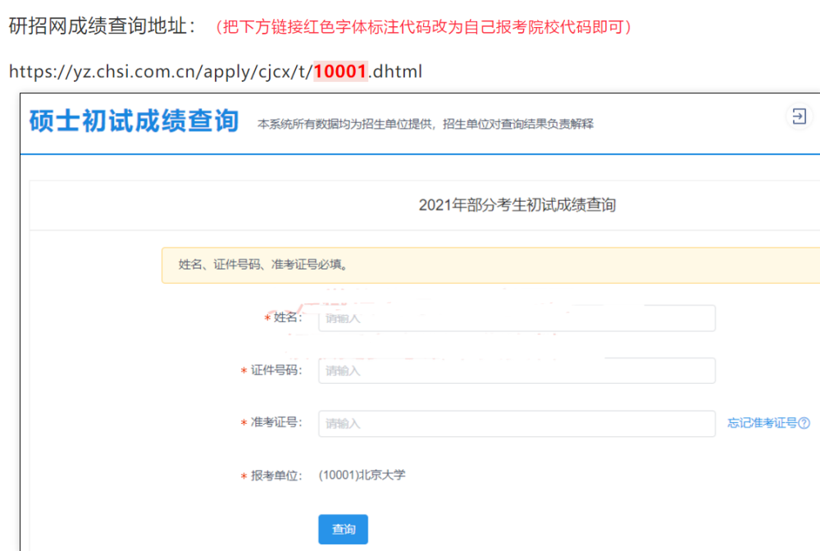Click the 准考证号 field label
Image resolution: width=820 pixels, height=551 pixels.
(x=276, y=423)
